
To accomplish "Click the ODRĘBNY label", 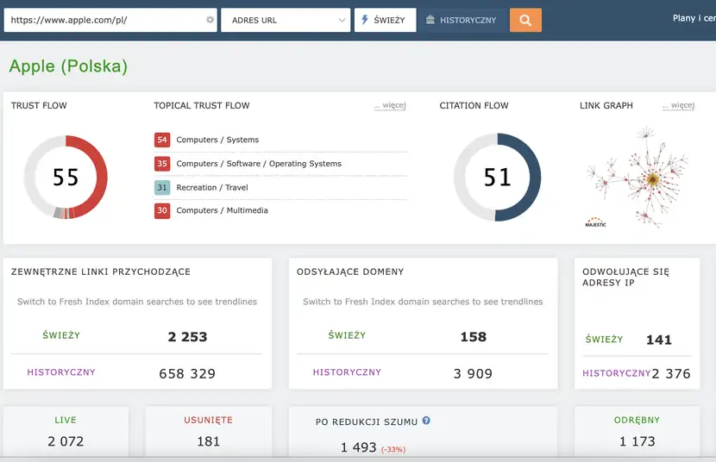I will (x=637, y=420).
